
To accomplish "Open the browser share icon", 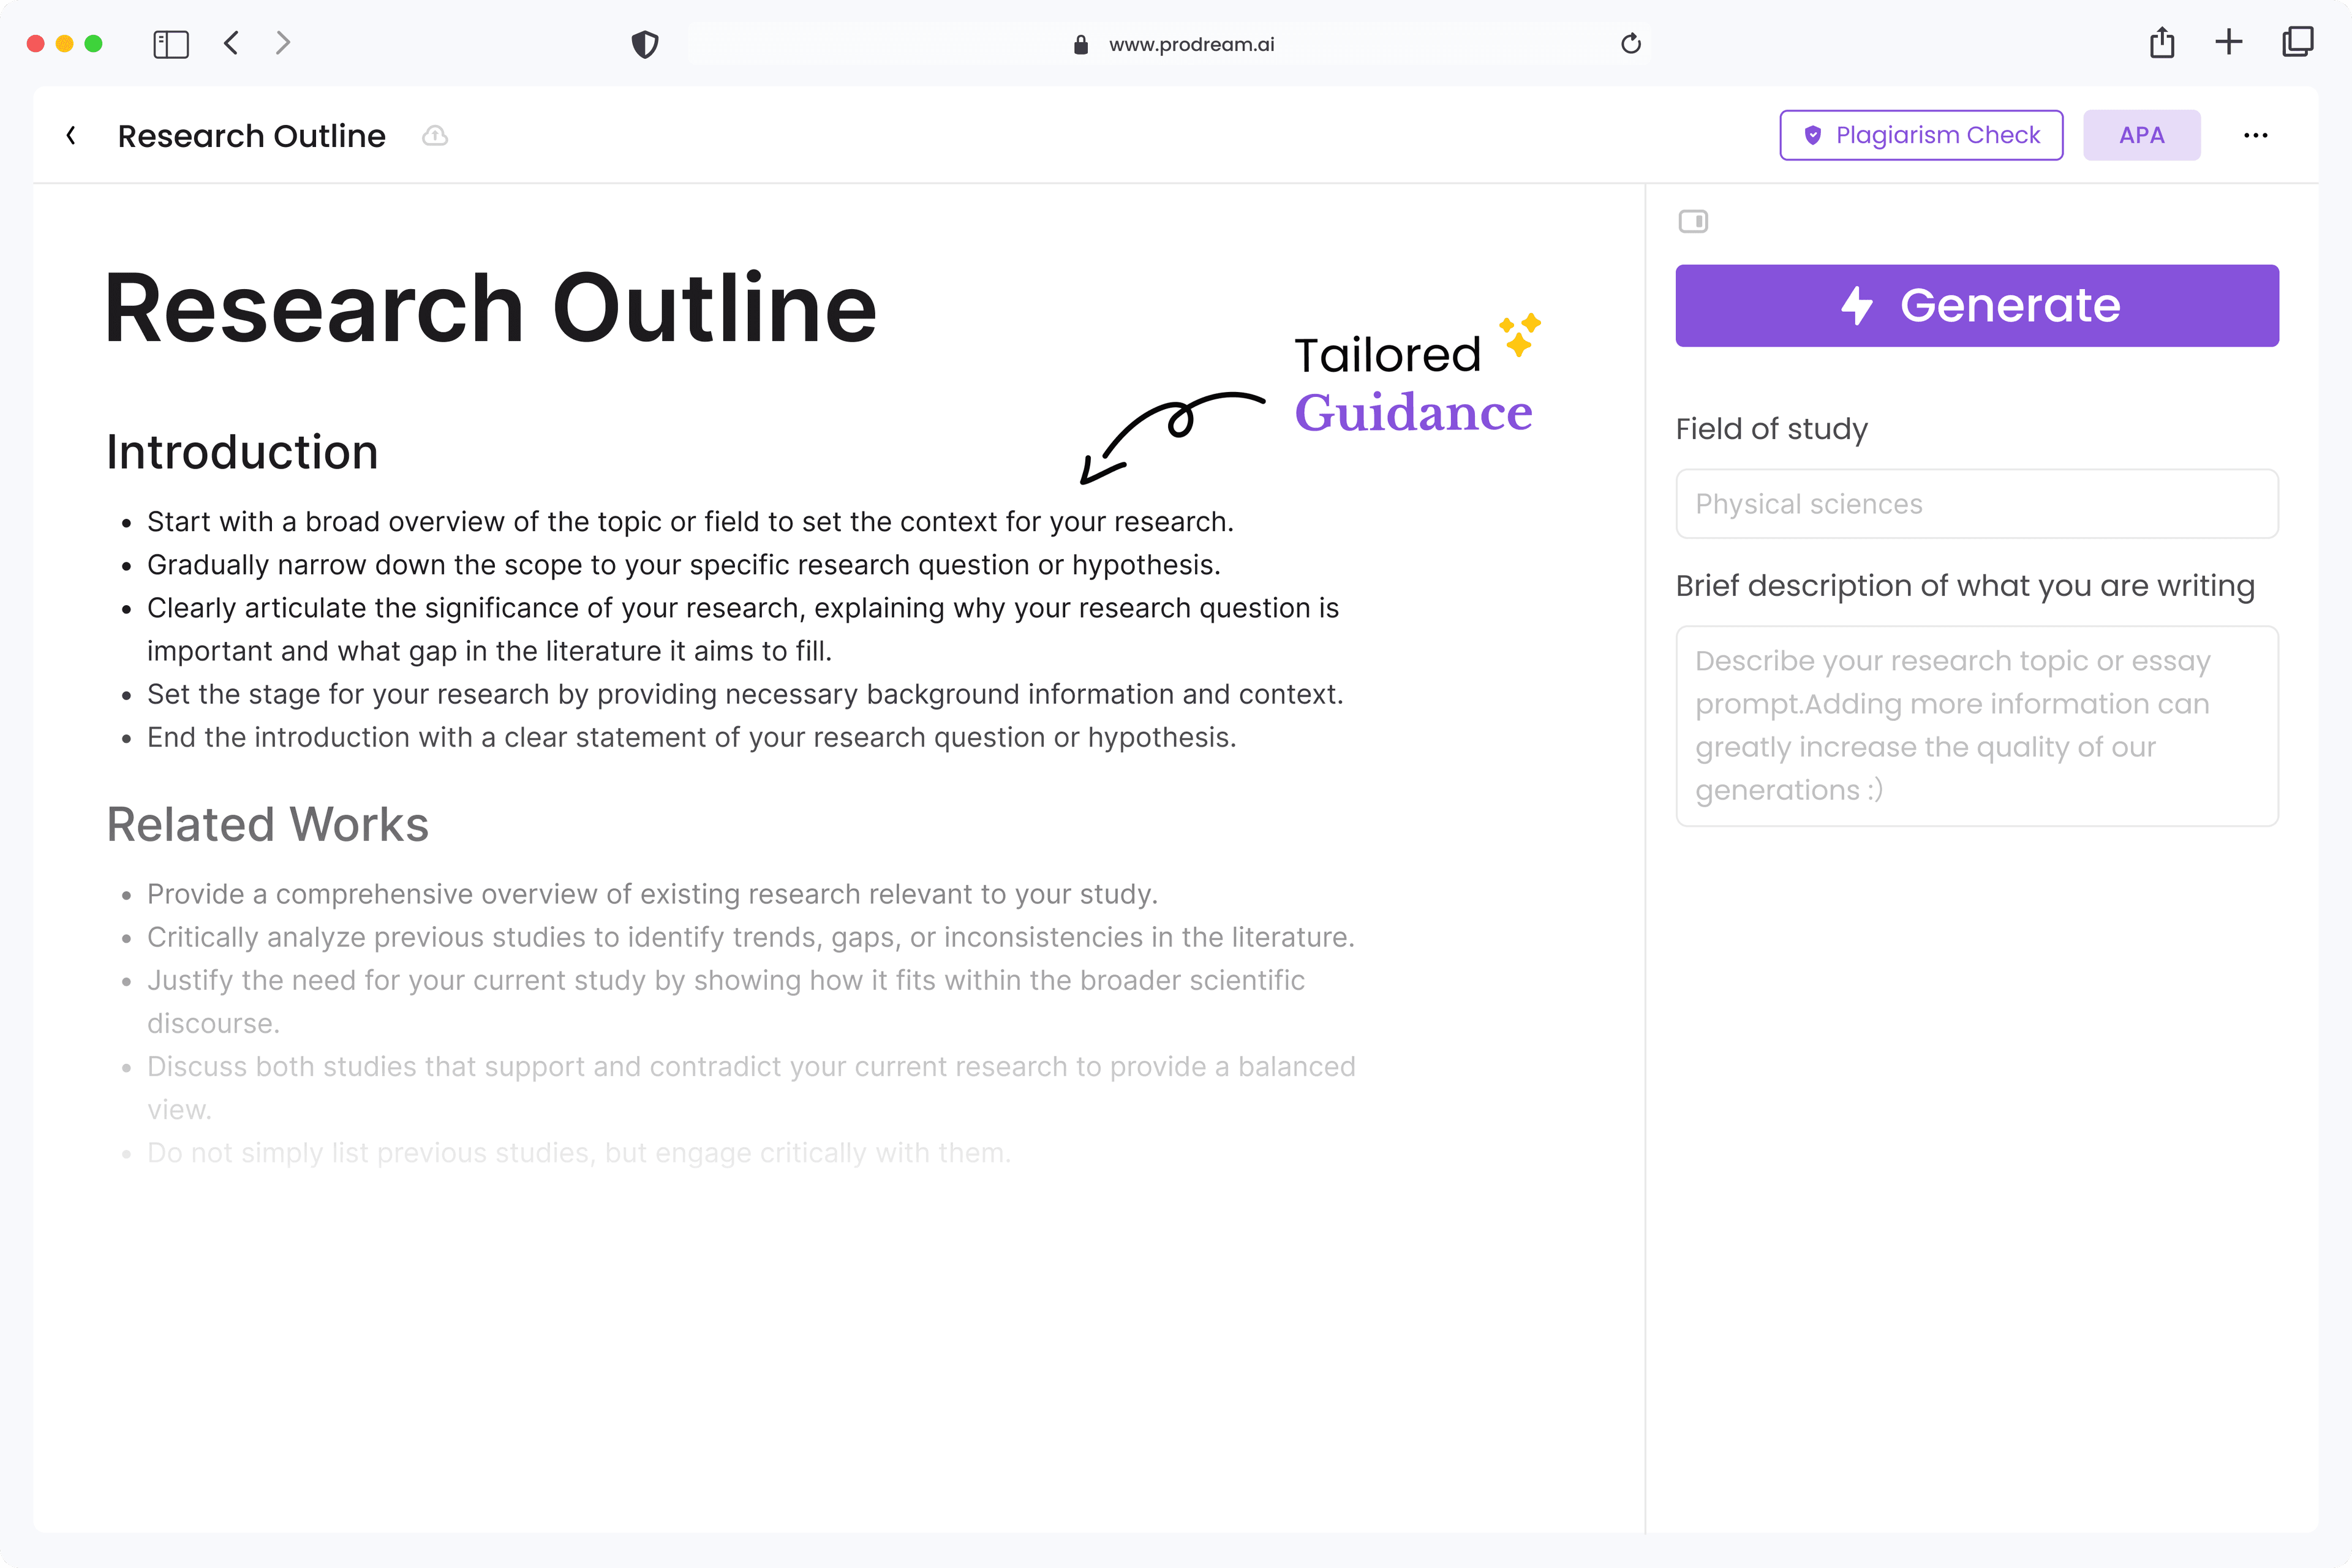I will pyautogui.click(x=2162, y=42).
